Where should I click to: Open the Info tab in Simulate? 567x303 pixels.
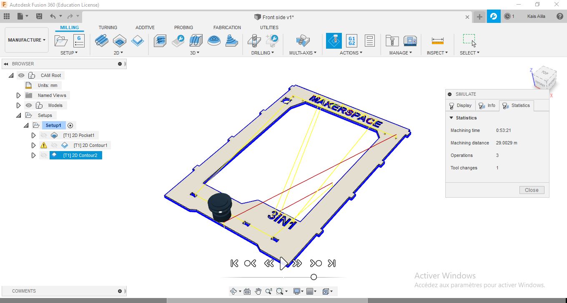pyautogui.click(x=487, y=106)
